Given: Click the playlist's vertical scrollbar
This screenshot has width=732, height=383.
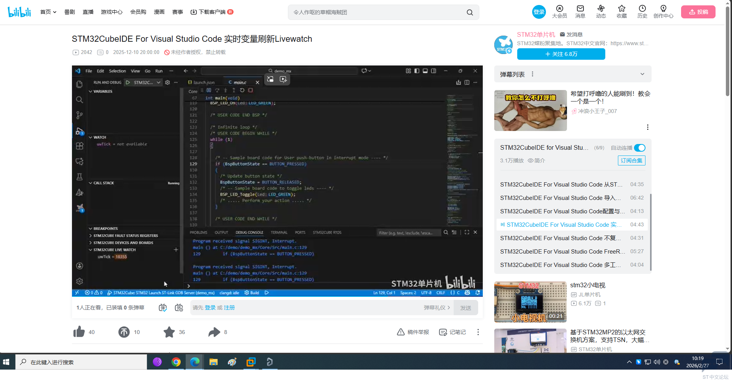Looking at the screenshot, I should click(650, 230).
